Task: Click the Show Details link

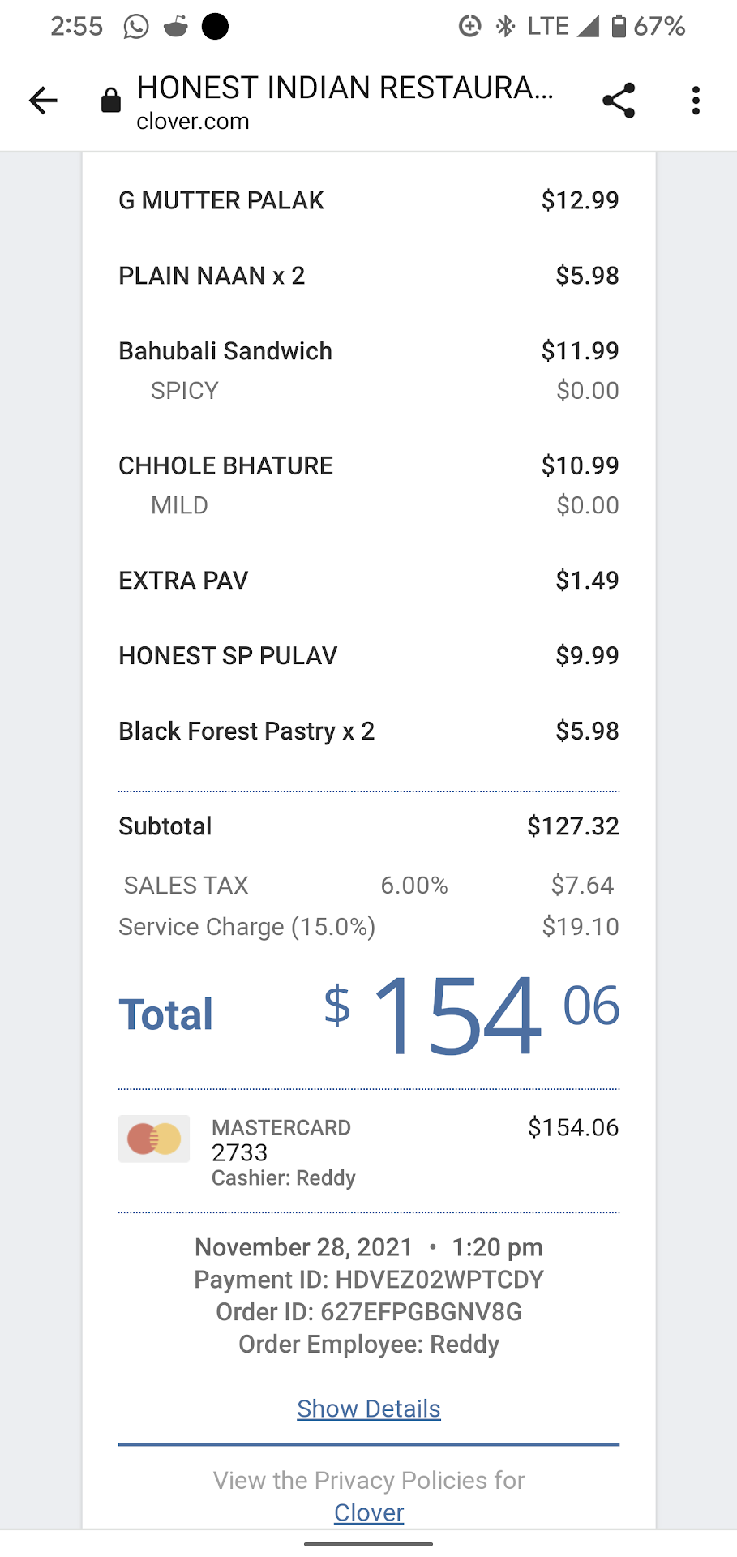Action: pos(369,1409)
